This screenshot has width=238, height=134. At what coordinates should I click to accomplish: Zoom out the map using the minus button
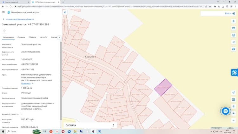(234, 120)
